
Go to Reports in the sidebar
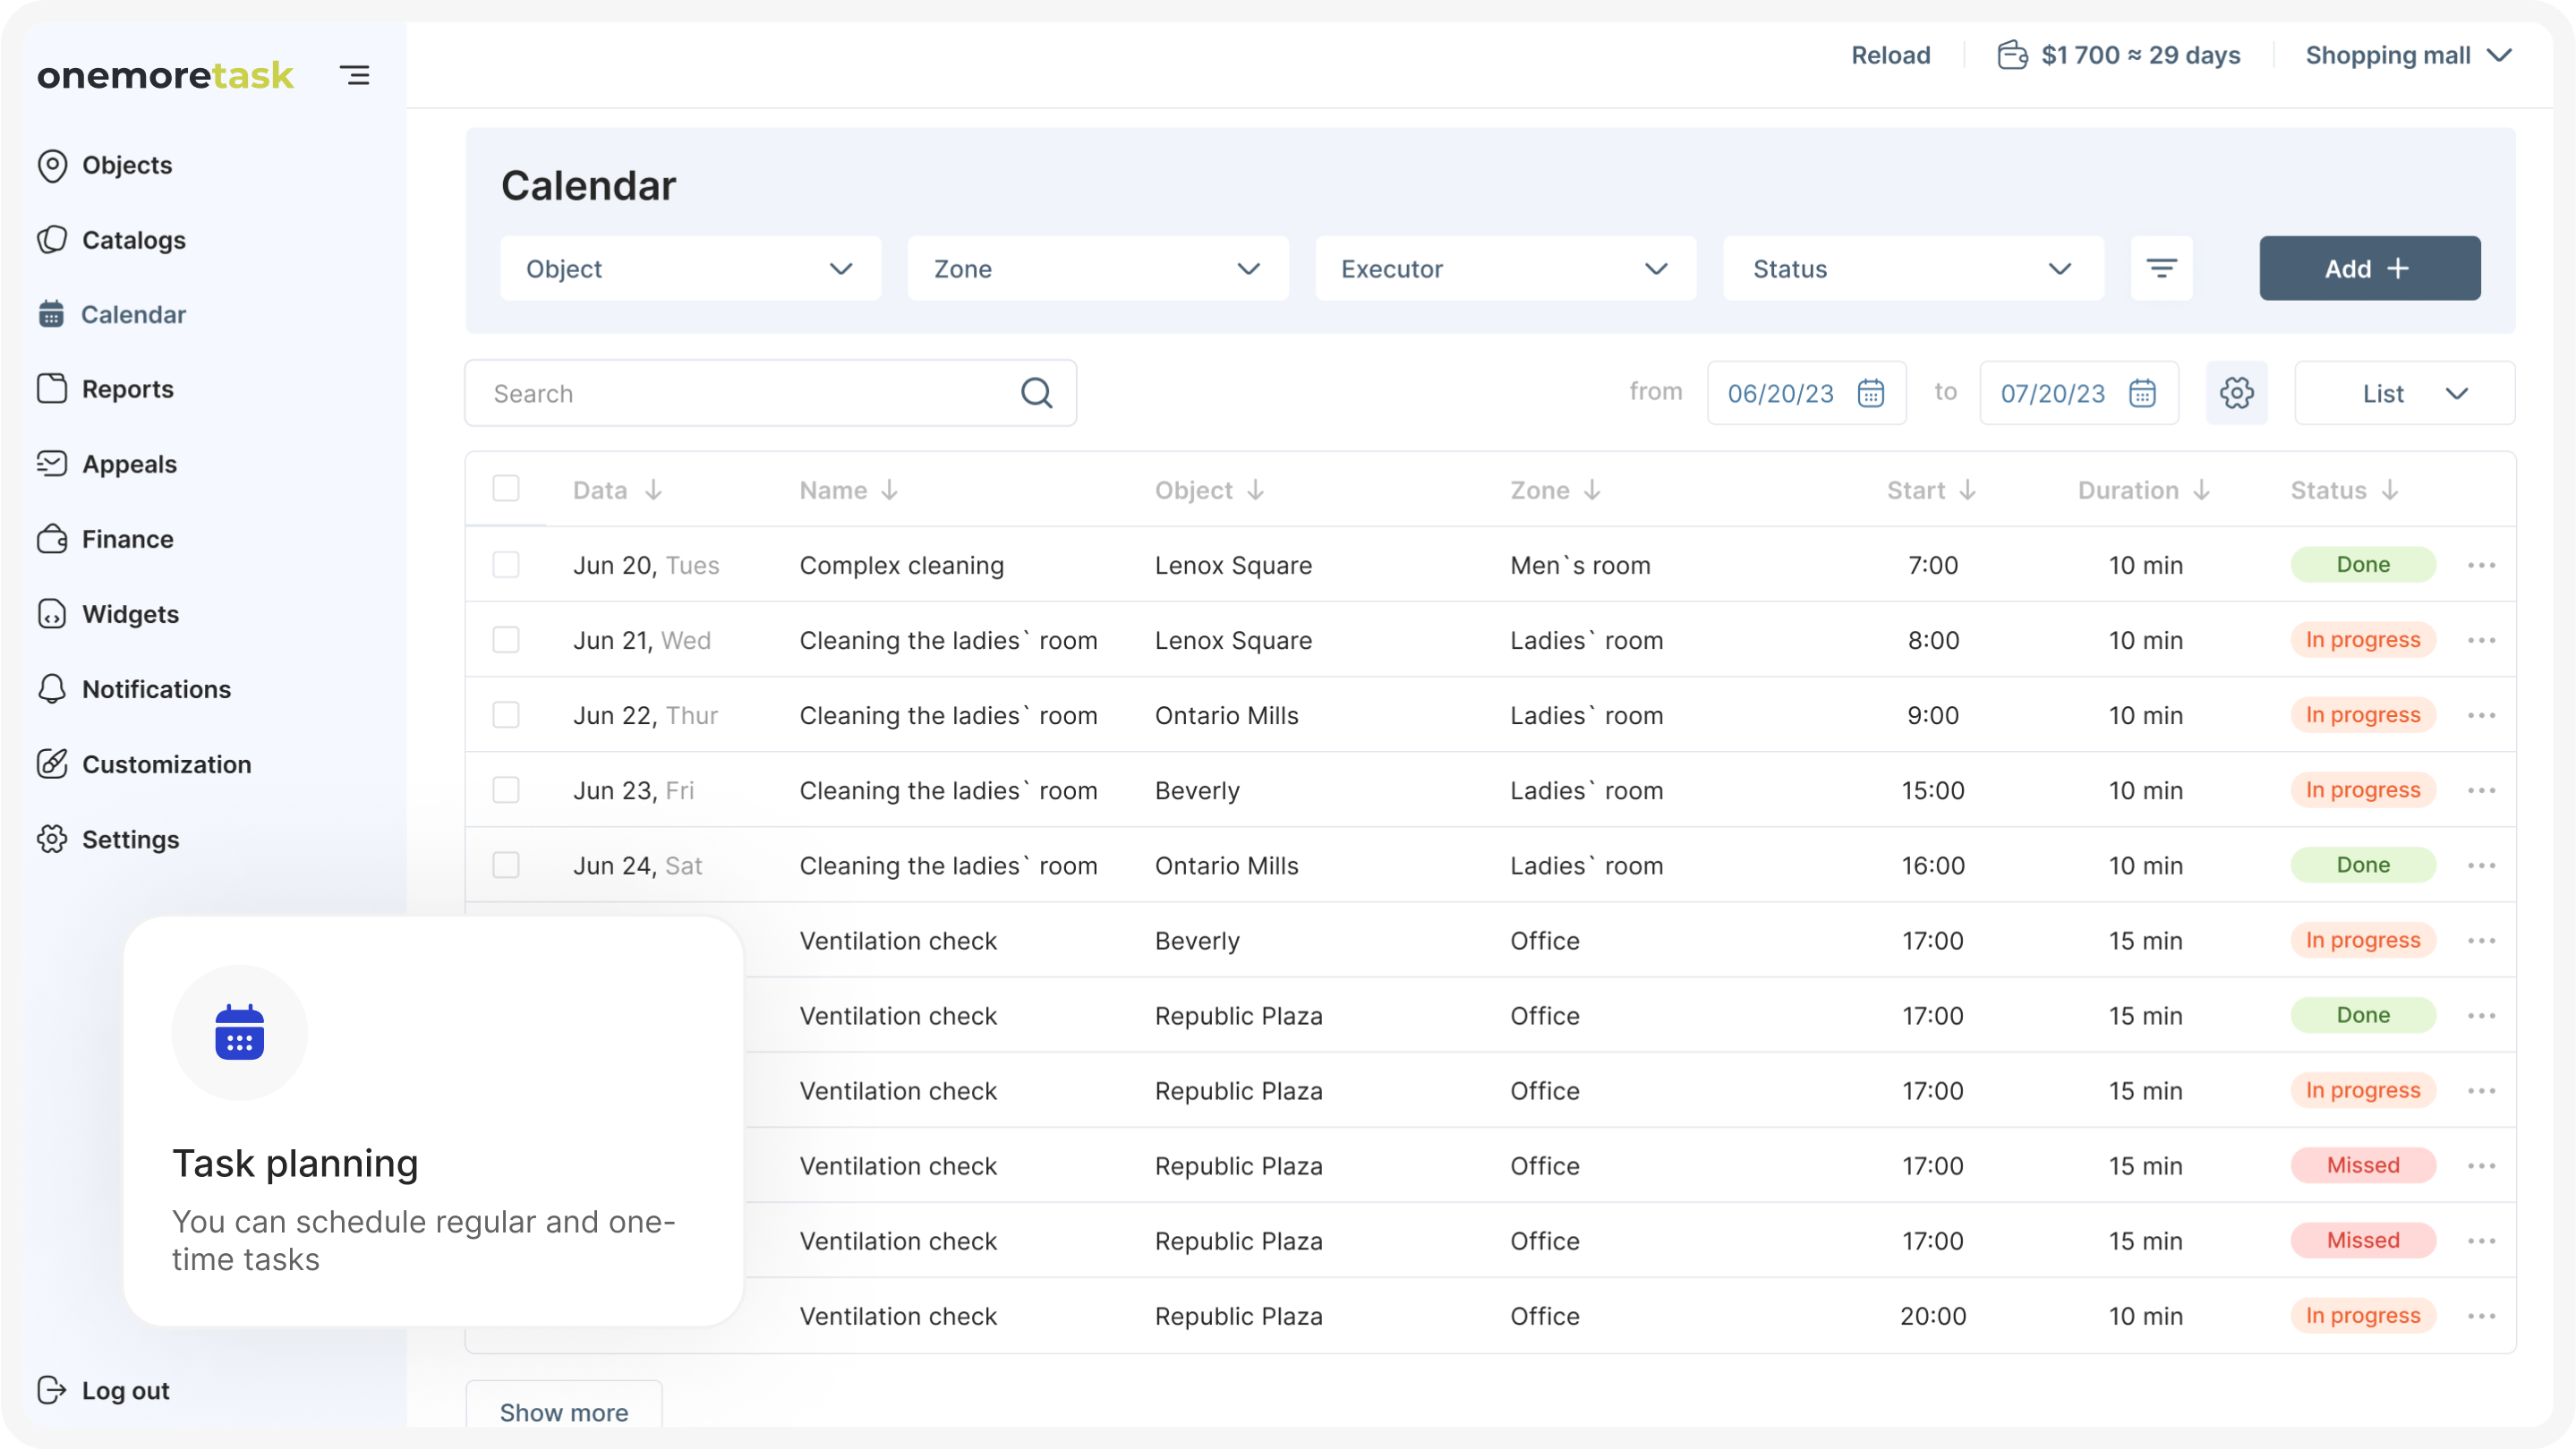pyautogui.click(x=127, y=389)
